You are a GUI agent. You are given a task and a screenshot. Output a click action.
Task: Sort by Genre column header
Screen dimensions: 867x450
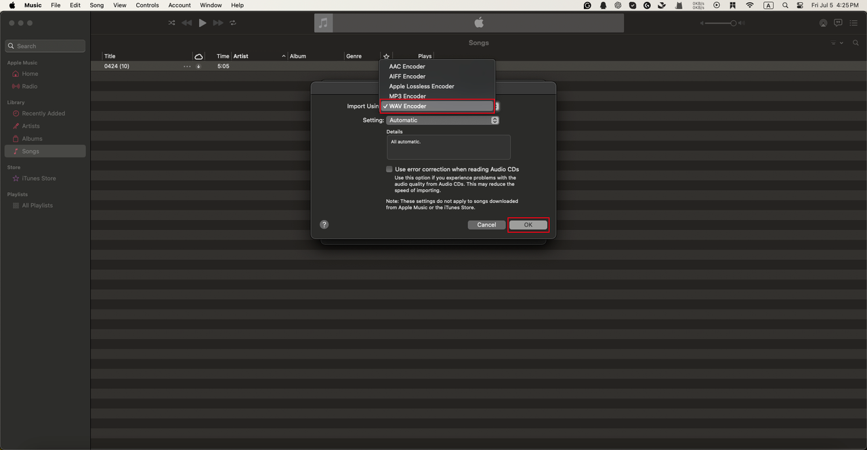point(362,56)
